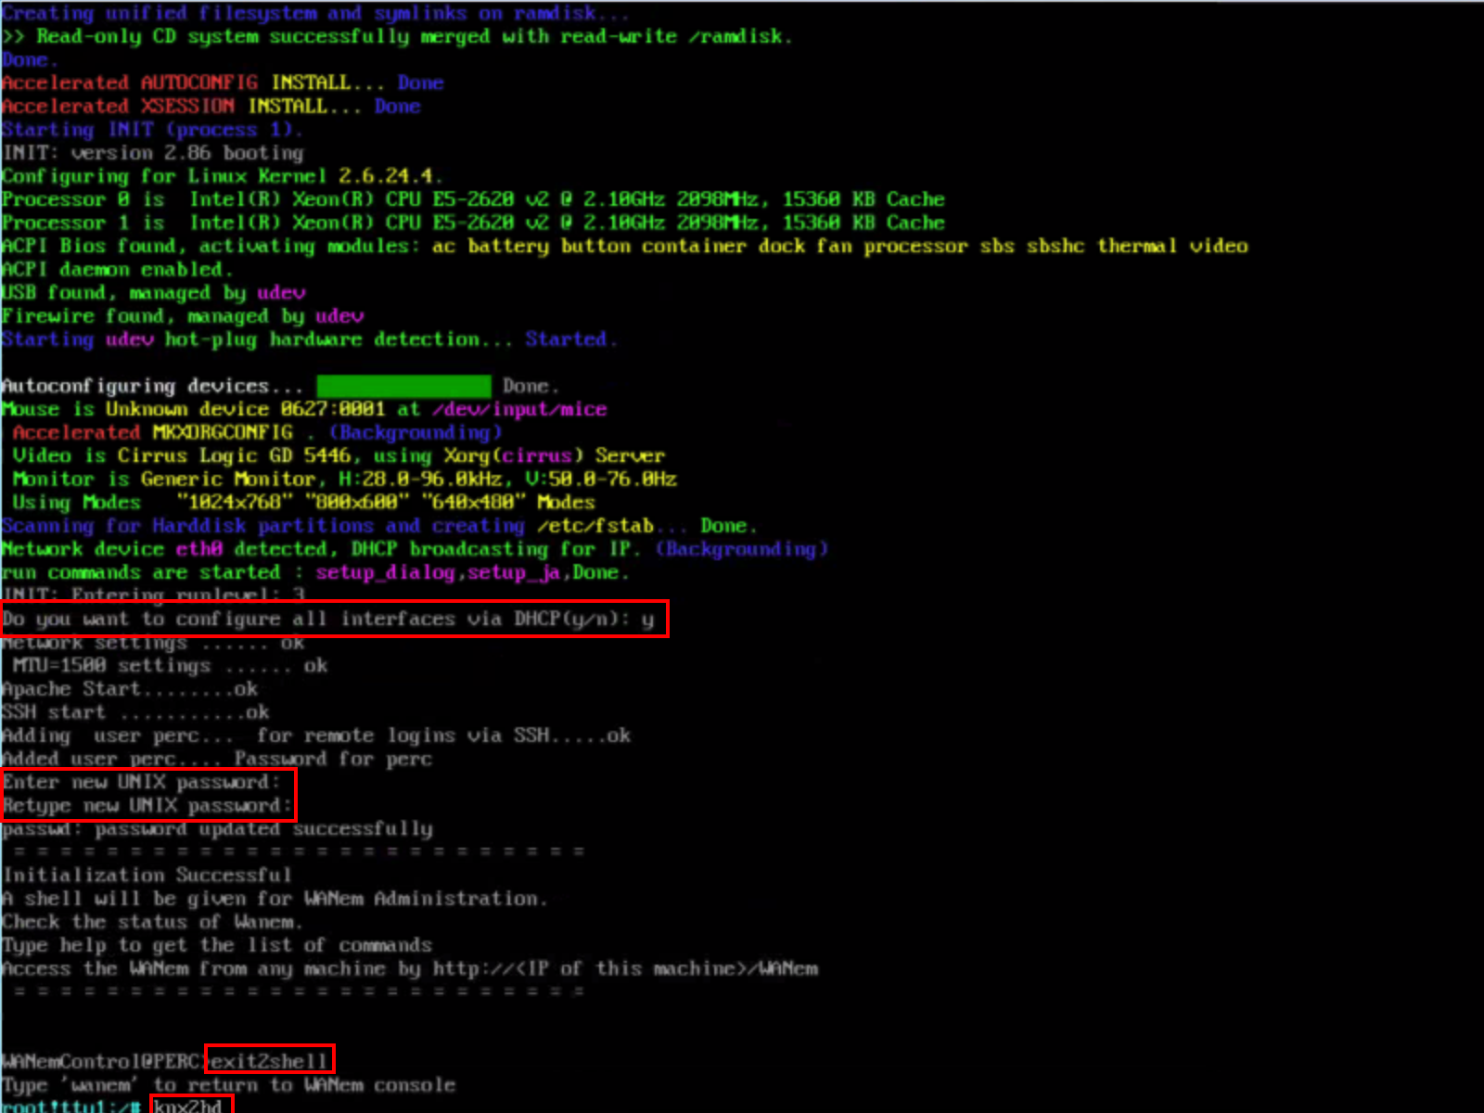The image size is (1484, 1113).
Task: Click the "Enter new UNIX password:" prompt
Action: [x=141, y=782]
